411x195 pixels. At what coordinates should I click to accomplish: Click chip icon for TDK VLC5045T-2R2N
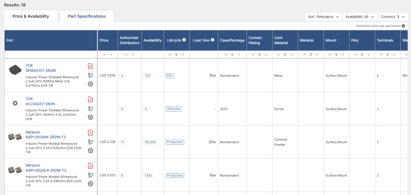(90, 117)
